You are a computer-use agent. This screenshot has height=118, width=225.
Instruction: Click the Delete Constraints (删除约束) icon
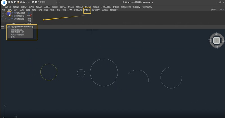click(x=29, y=16)
